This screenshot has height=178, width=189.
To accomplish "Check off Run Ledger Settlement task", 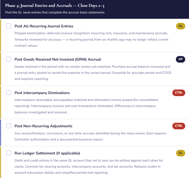I will click(x=9, y=153).
